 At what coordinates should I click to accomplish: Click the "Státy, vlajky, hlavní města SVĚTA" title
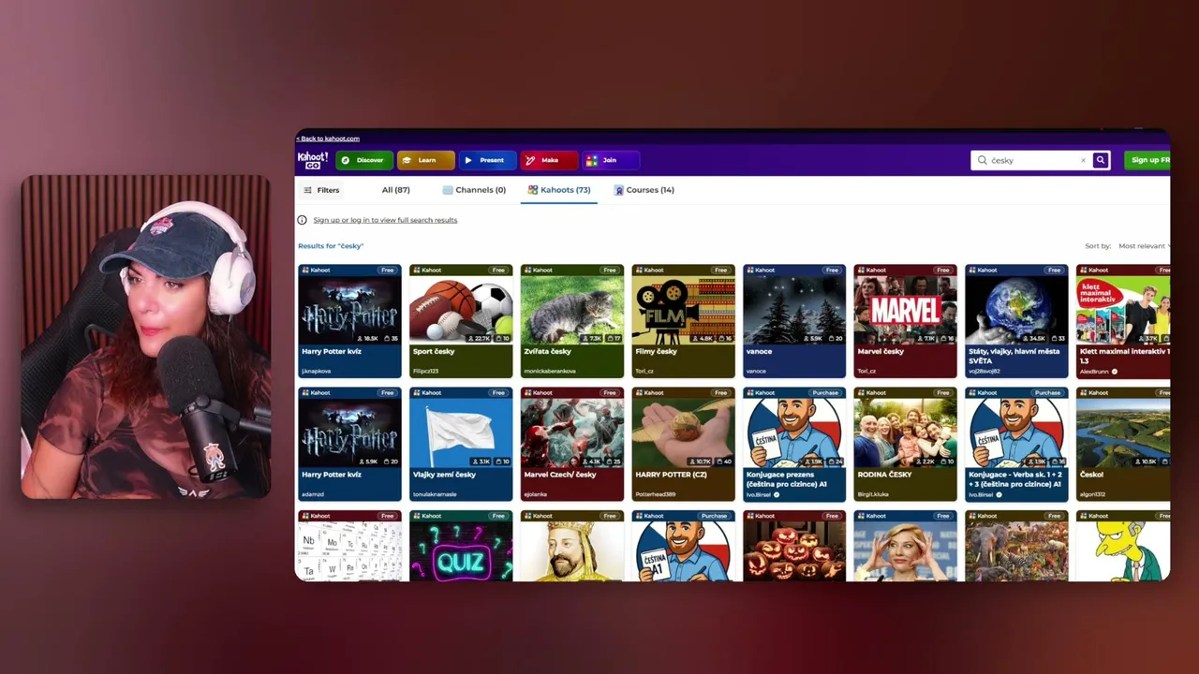(1014, 356)
